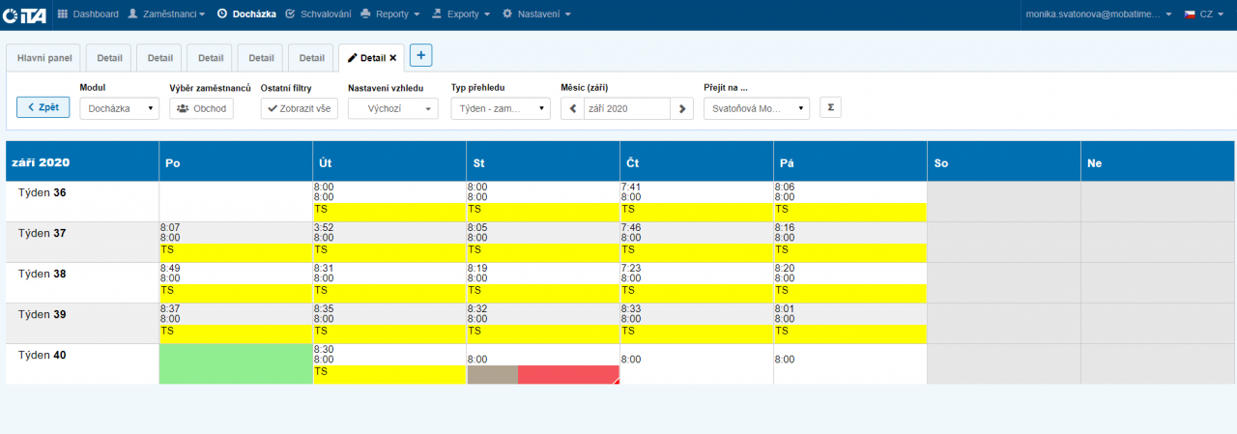Screen dimensions: 1237x434
Task: Open the Reporty menu
Action: point(389,14)
